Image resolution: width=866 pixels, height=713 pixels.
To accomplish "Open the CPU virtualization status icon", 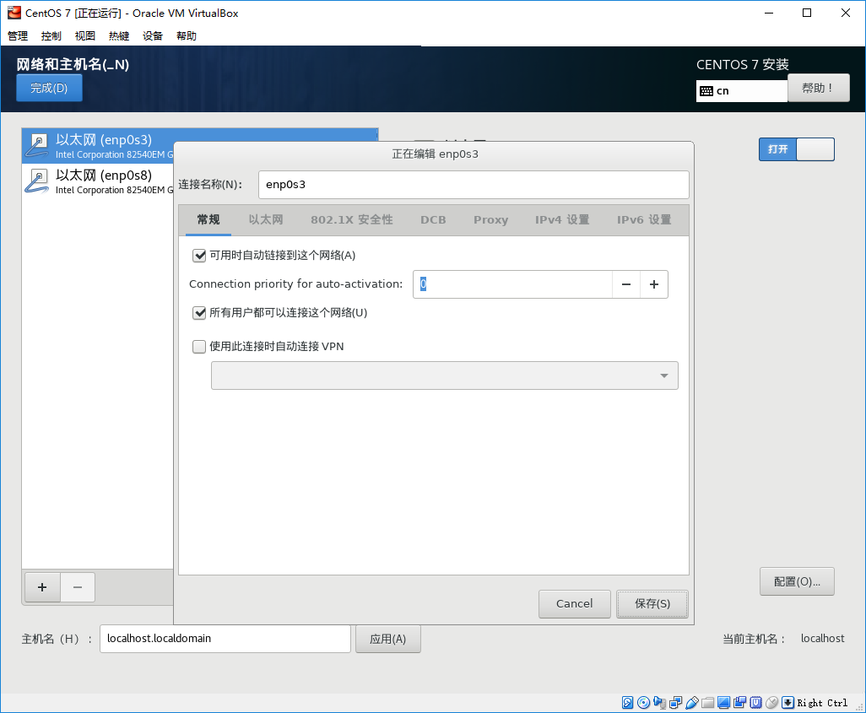I will click(x=755, y=703).
